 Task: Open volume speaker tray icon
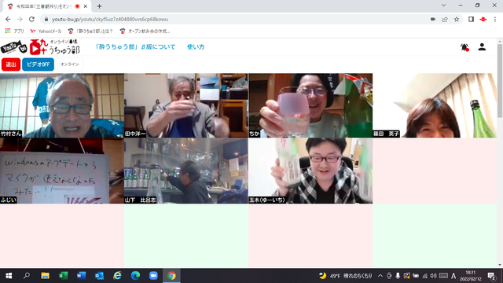[x=433, y=276]
